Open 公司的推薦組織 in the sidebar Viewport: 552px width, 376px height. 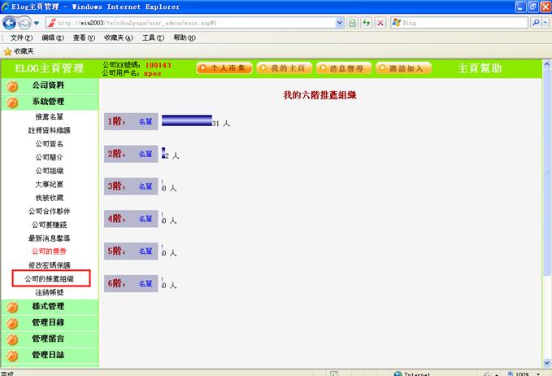(x=49, y=278)
